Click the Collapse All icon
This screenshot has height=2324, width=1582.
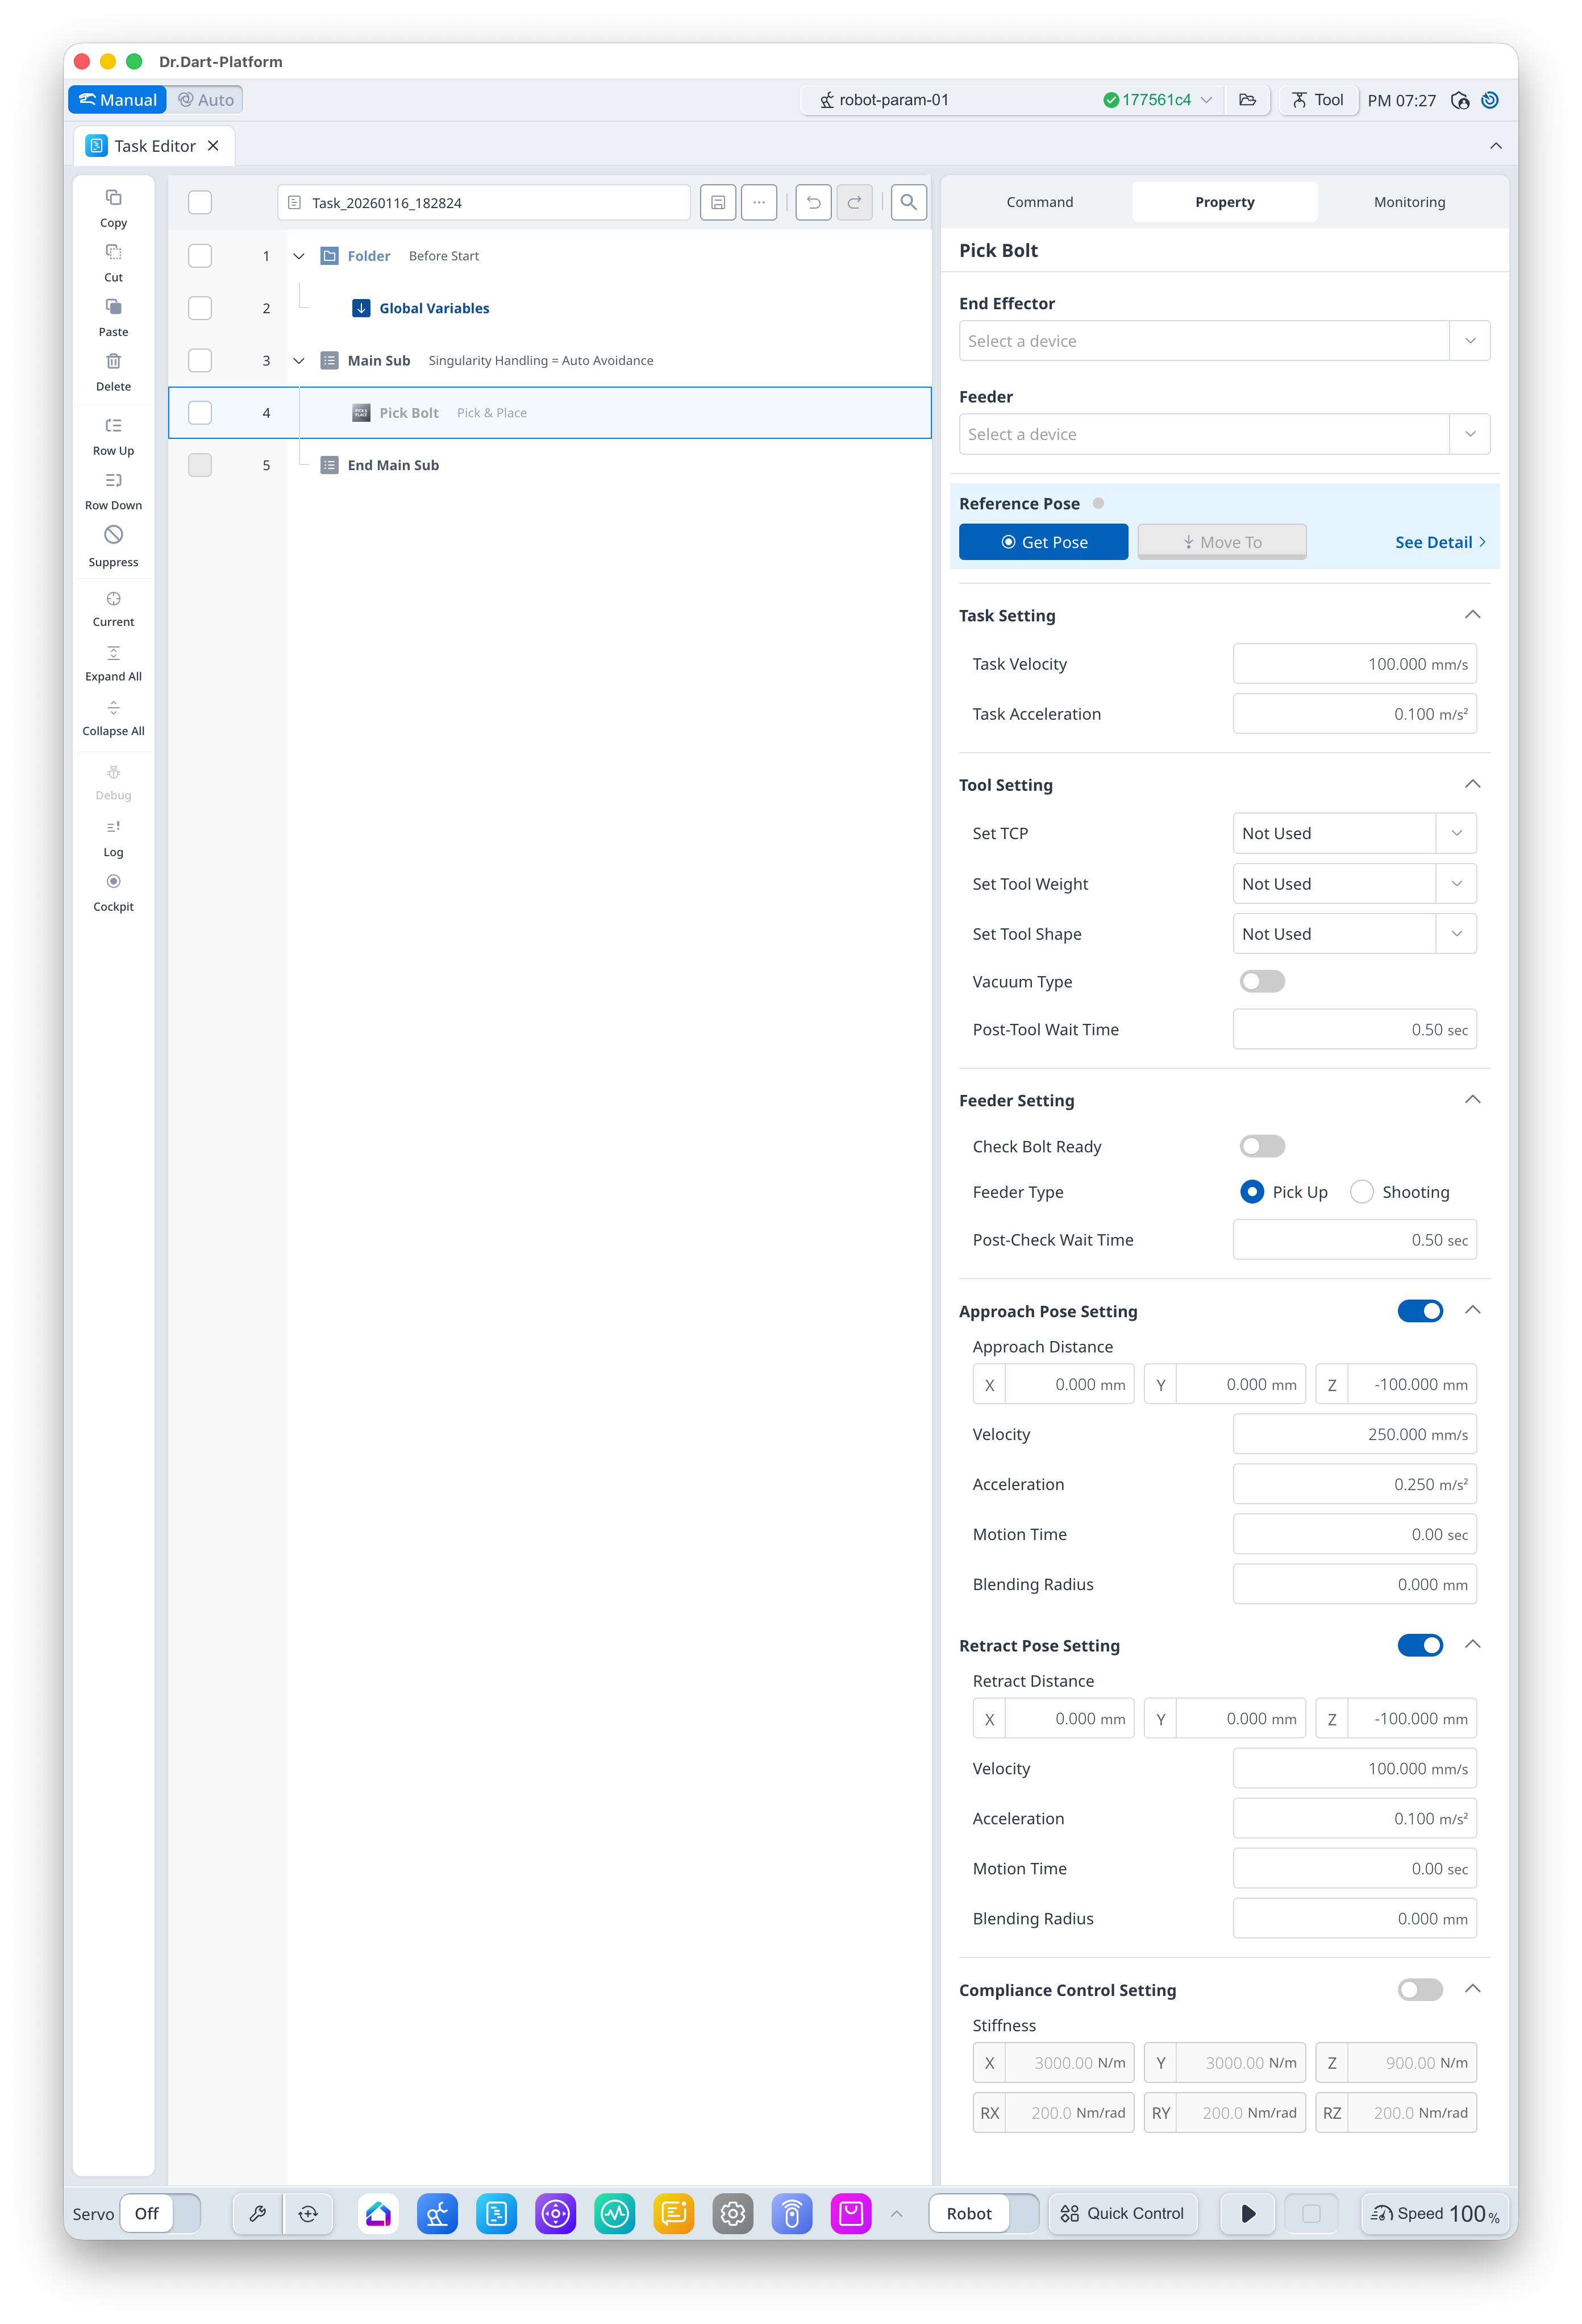pyautogui.click(x=113, y=707)
